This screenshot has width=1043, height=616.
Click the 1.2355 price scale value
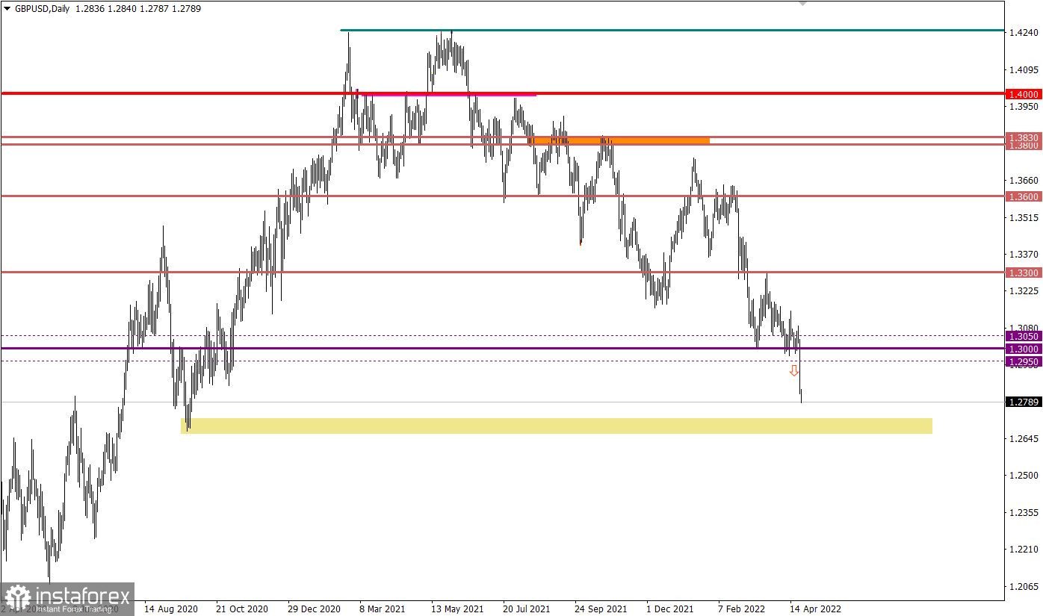pyautogui.click(x=1024, y=512)
